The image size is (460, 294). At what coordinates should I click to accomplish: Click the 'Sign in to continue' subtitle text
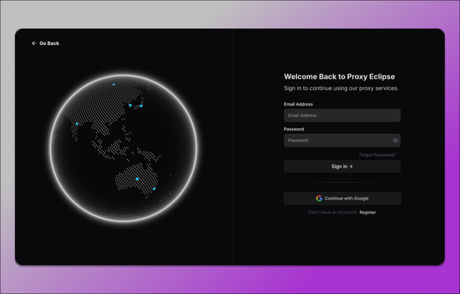[x=341, y=88]
